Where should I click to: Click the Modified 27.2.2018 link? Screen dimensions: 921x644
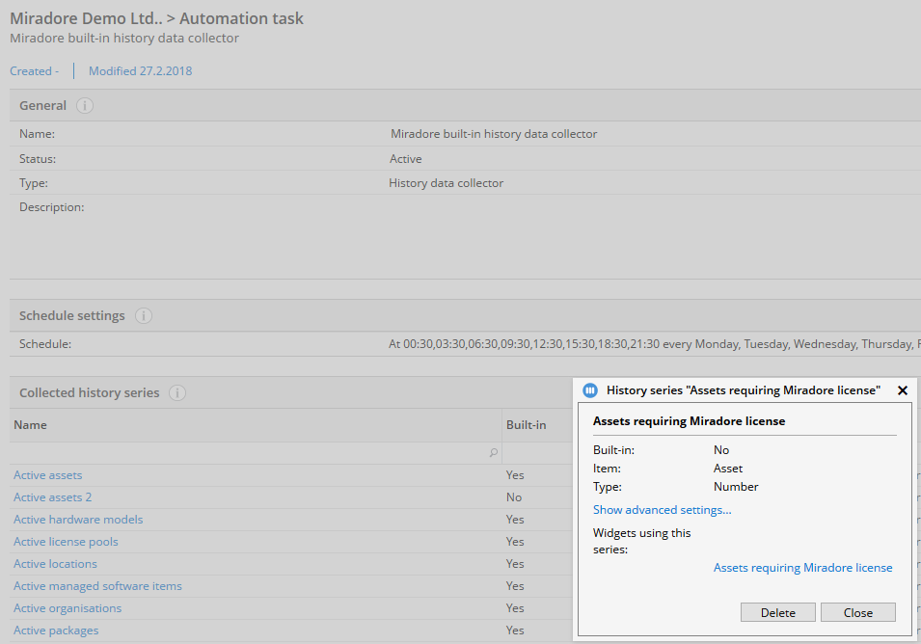click(141, 71)
